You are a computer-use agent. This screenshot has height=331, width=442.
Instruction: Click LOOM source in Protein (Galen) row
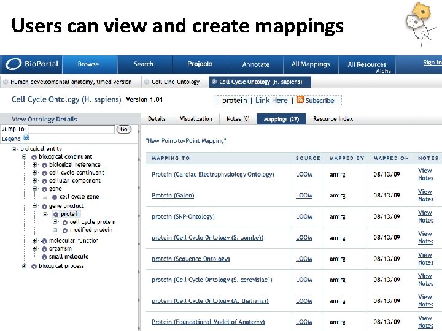304,196
